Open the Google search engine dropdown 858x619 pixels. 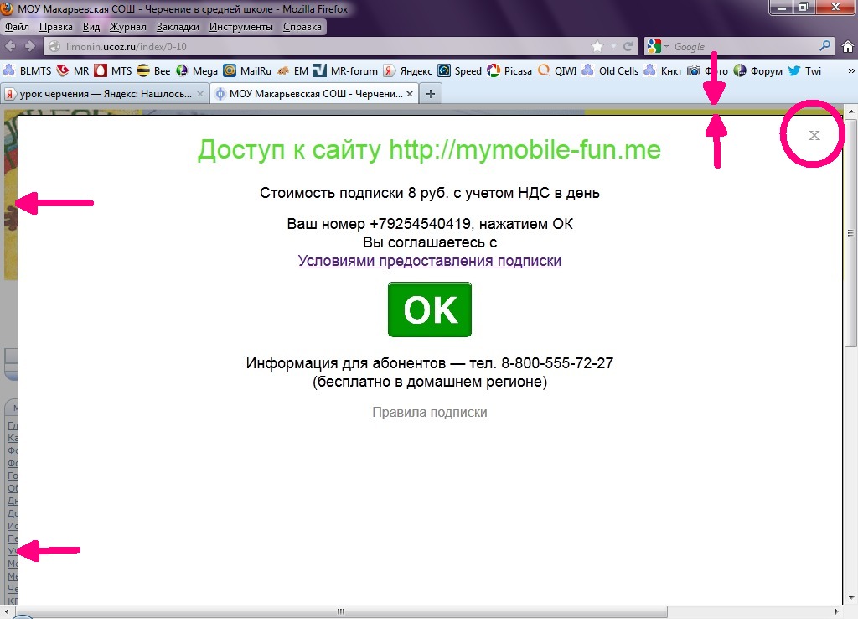(658, 46)
